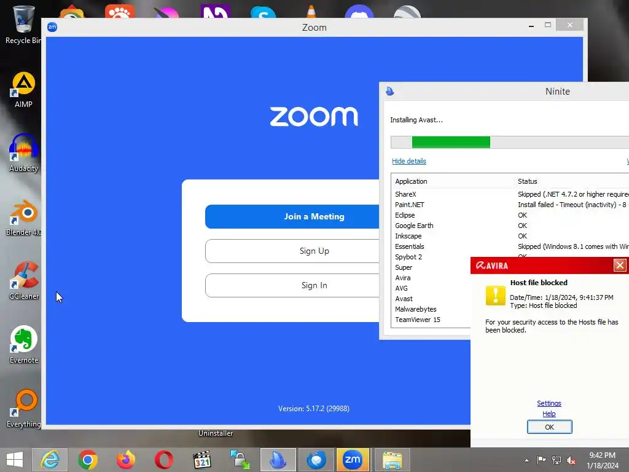Screen dimensions: 629x472
Task: Click OK in the Avira alert
Action: pyautogui.click(x=549, y=427)
